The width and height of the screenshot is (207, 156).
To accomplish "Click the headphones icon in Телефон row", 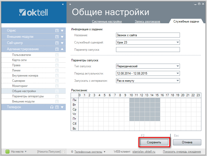I will tap(52, 107).
